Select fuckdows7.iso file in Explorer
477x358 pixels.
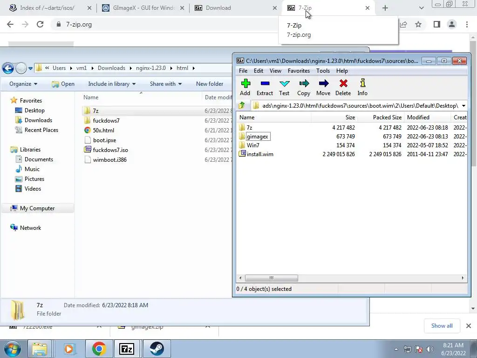click(110, 150)
